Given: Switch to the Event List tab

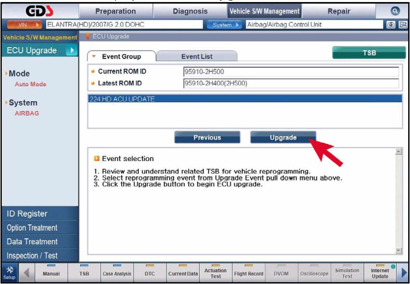Looking at the screenshot, I should (197, 56).
